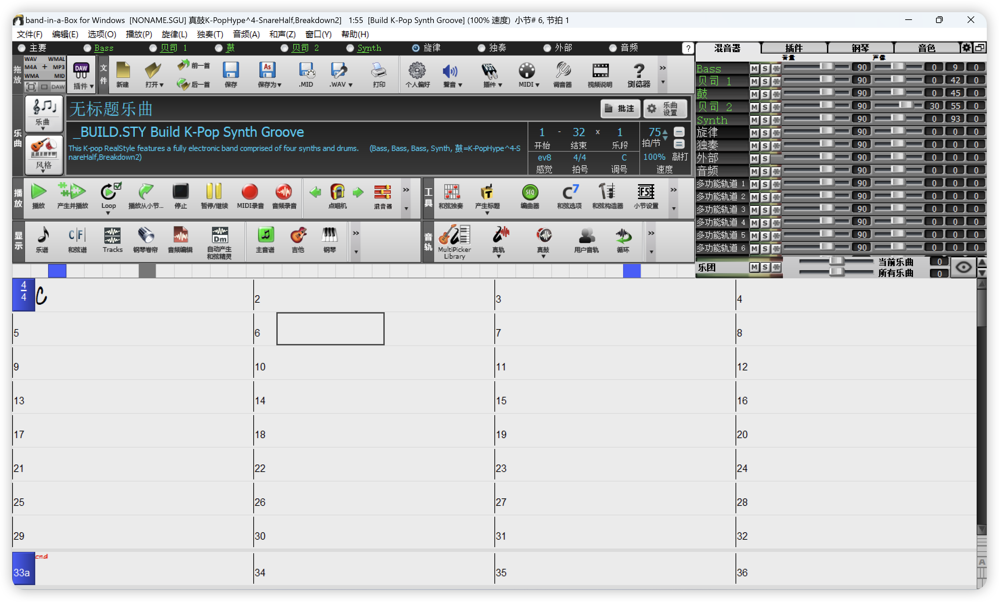Open bar settings F5 icon

coord(646,196)
